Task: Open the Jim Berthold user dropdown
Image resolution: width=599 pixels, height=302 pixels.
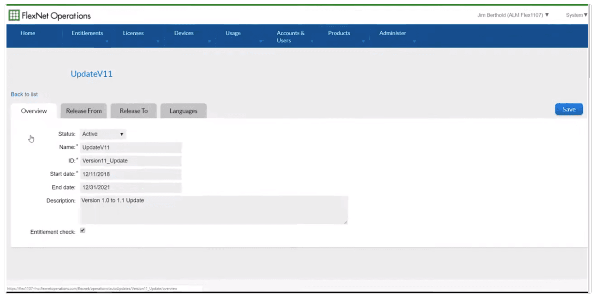Action: tap(513, 15)
